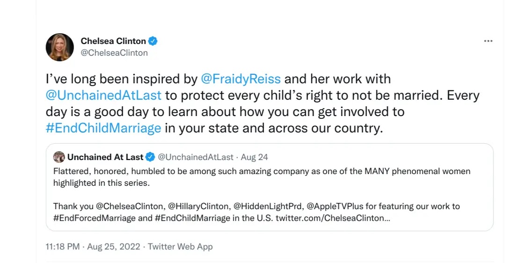Viewport: 528px width, 263px height.
Task: Open the blue @UnchainedAtLast mention in main tweet
Action: (x=103, y=95)
